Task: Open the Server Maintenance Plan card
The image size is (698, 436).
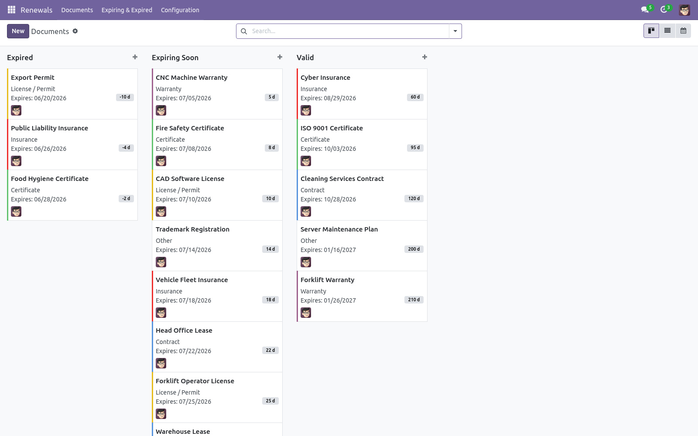Action: tap(362, 246)
